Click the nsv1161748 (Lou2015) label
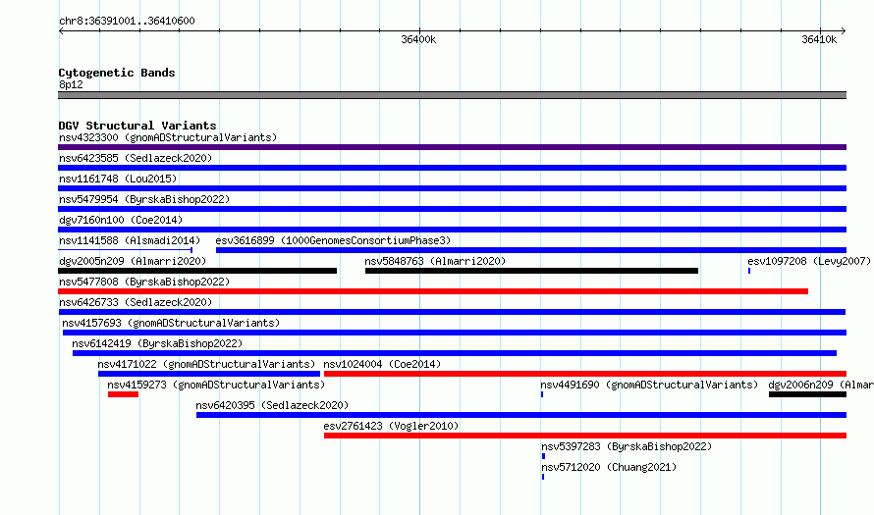The width and height of the screenshot is (874, 515). pyautogui.click(x=118, y=179)
